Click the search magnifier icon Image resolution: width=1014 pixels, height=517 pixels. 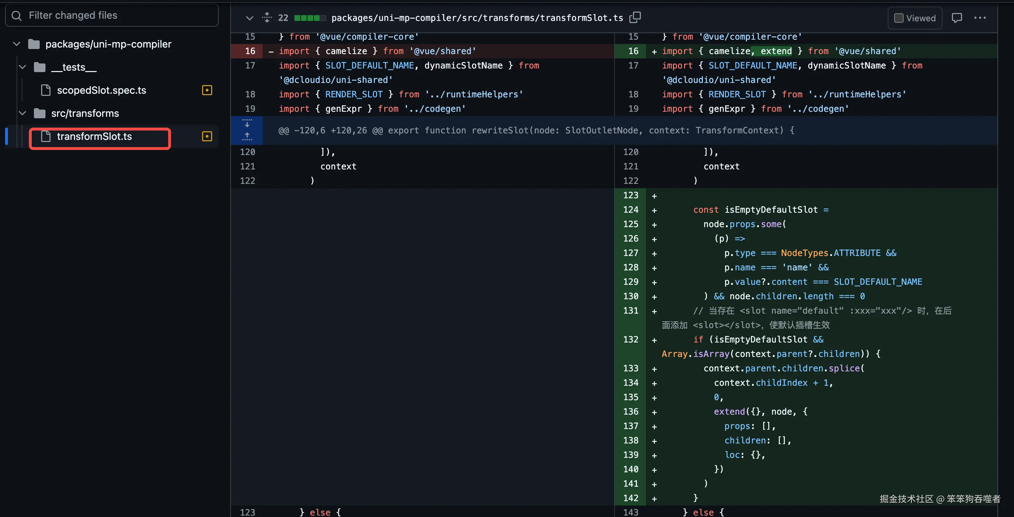(x=17, y=16)
